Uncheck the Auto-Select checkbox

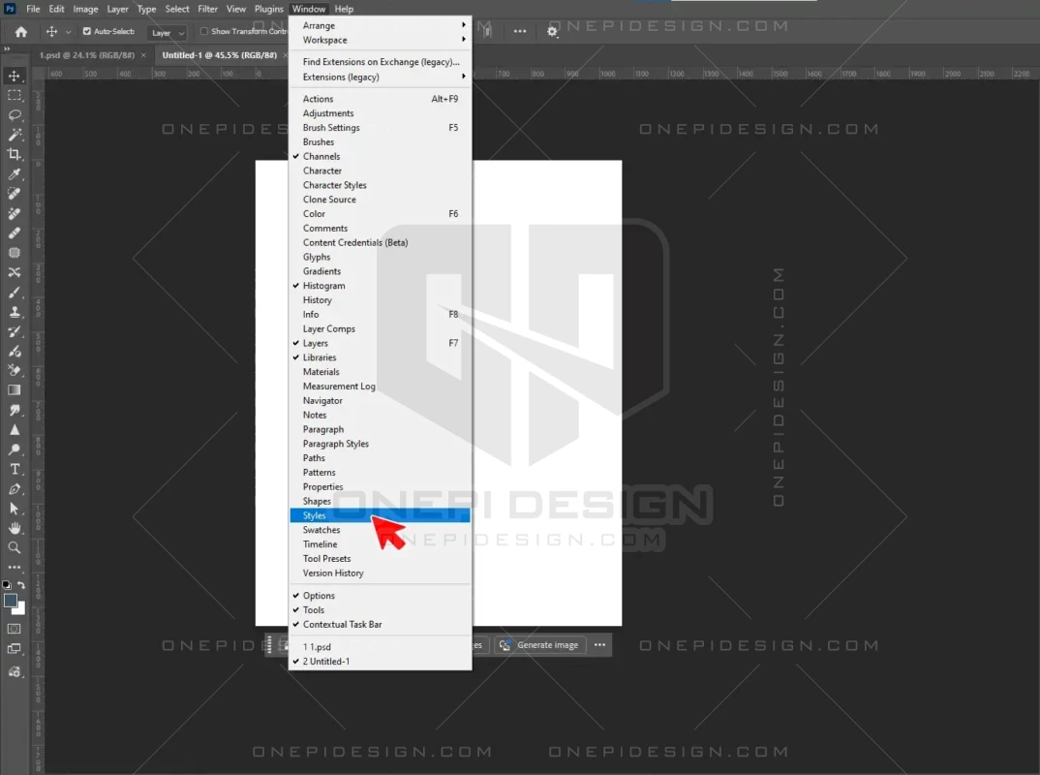click(87, 32)
